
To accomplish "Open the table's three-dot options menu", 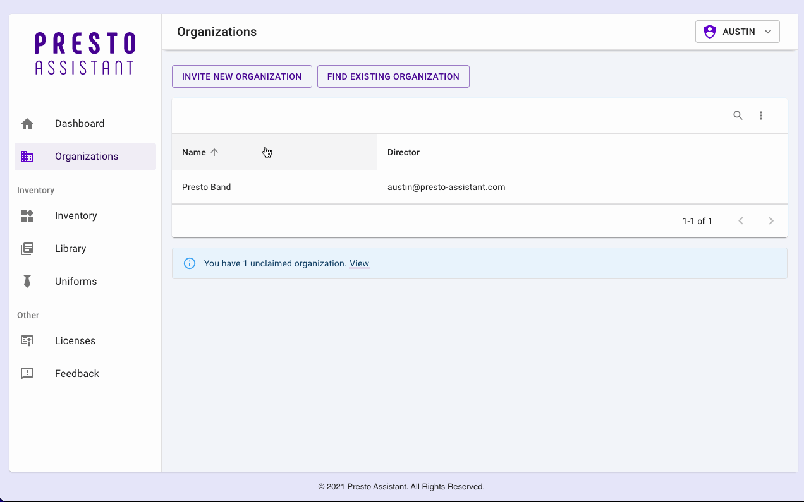I will (761, 116).
